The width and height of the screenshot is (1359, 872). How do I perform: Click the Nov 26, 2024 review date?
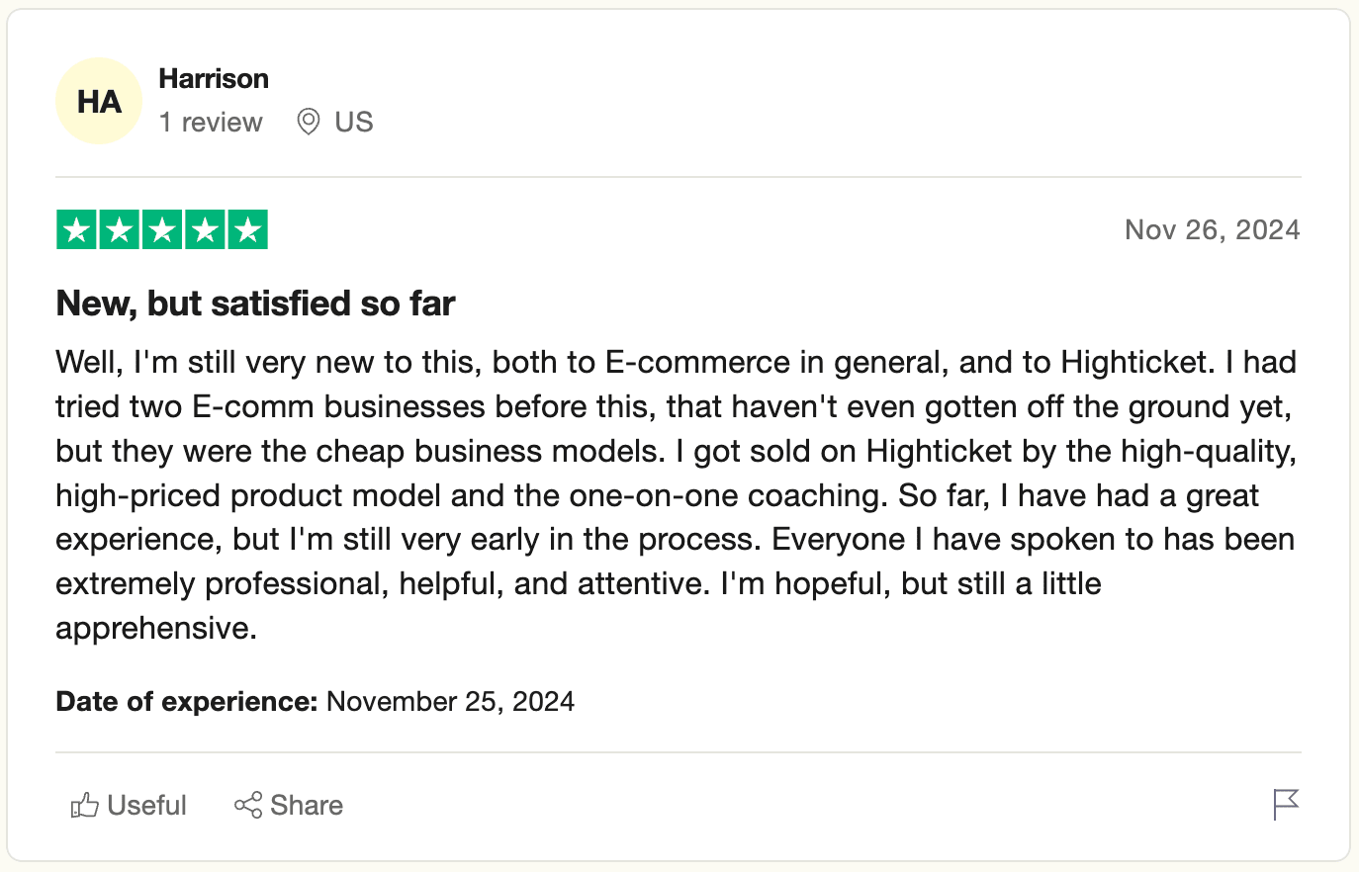pos(1212,230)
